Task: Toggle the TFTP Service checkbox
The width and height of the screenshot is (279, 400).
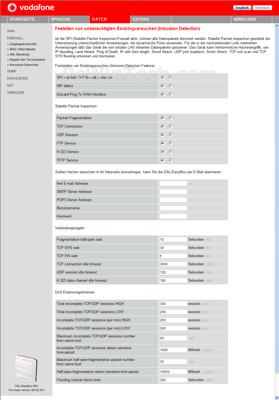Action: tap(162, 160)
